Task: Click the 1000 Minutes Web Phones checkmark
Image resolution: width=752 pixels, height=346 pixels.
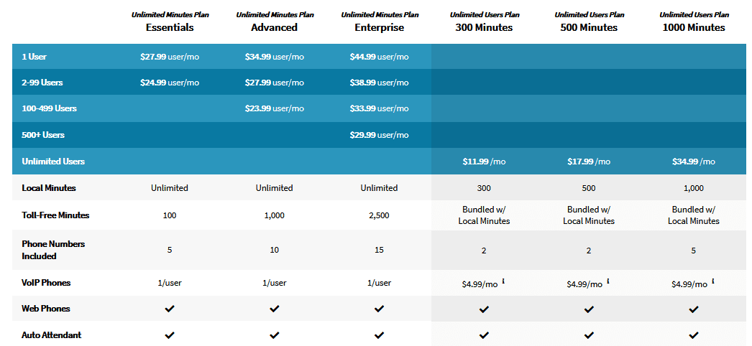Action: click(x=694, y=309)
